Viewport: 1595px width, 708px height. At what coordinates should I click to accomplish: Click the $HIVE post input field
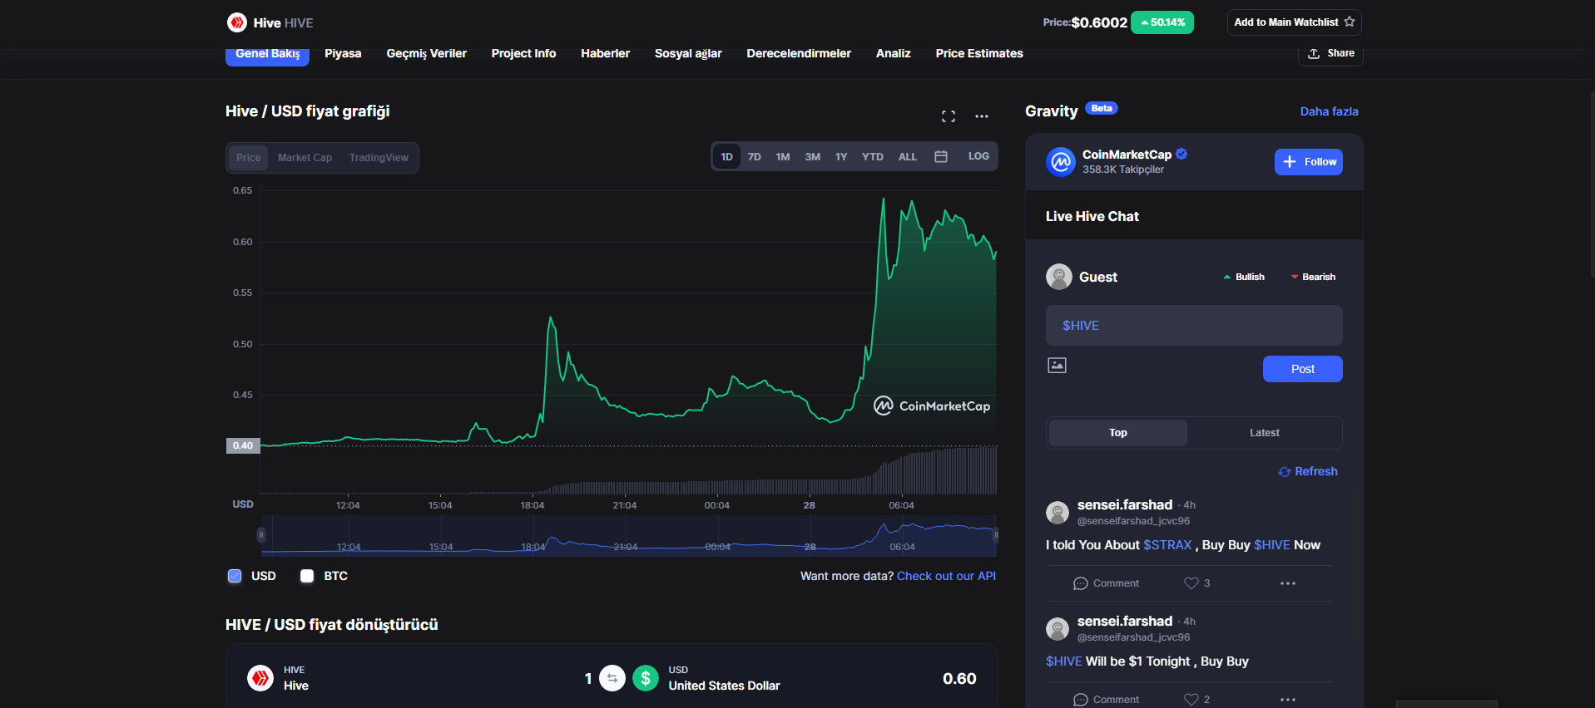coord(1194,325)
